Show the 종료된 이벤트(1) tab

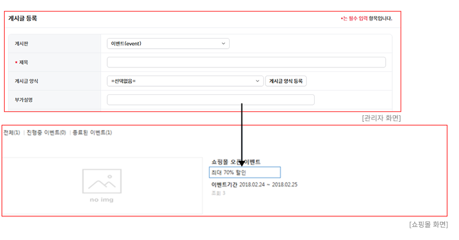tap(91, 133)
